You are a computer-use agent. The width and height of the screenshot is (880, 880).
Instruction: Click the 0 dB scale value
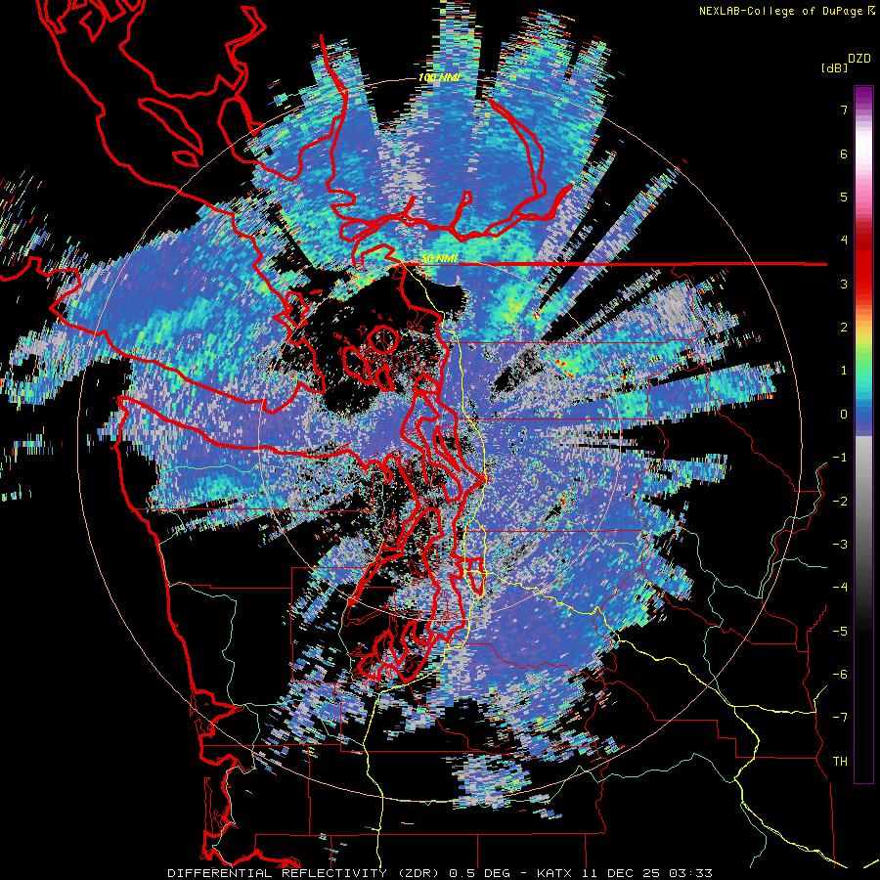(x=844, y=415)
